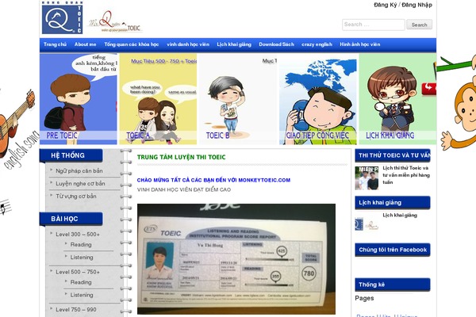Open Tổng quan các khóa học menu
This screenshot has width=476, height=317.
(x=132, y=44)
